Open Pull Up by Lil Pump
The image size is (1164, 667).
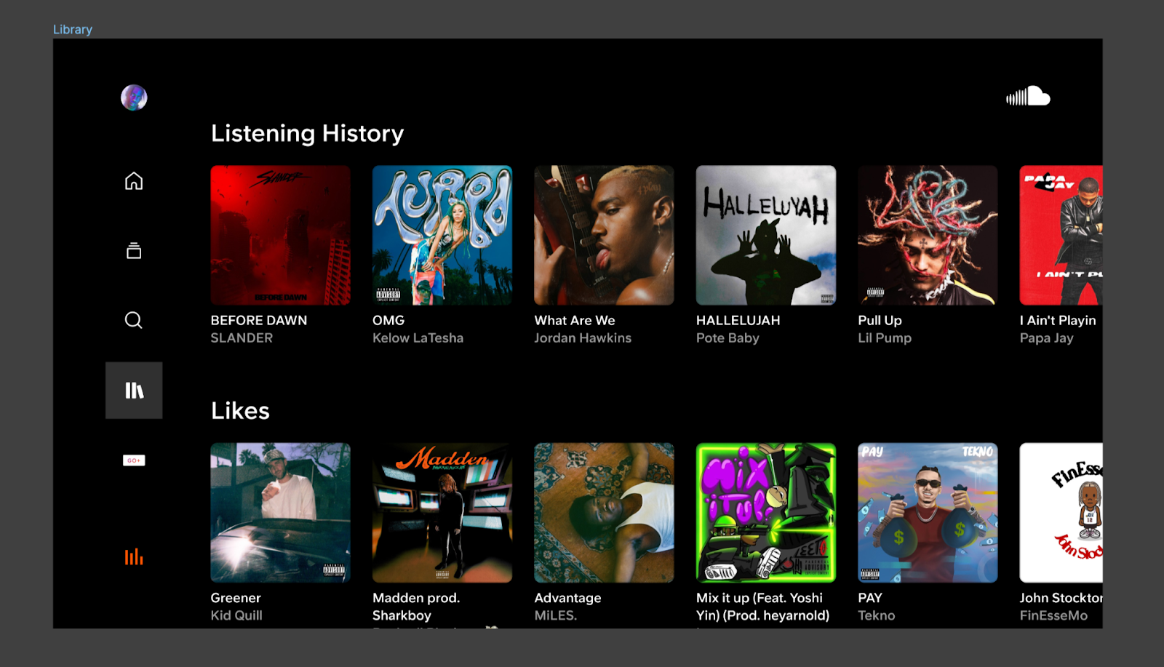point(928,235)
